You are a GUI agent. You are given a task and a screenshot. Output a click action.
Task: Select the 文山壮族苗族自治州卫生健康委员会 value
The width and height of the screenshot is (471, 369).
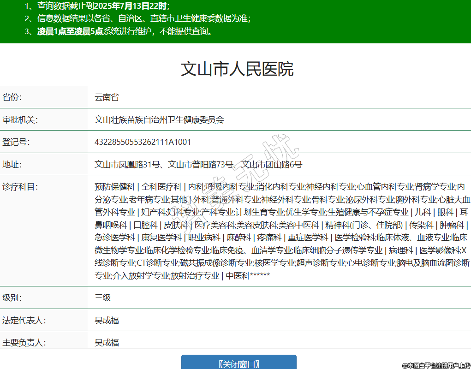(159, 119)
